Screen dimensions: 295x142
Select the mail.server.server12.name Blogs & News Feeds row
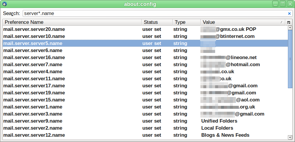[34, 135]
